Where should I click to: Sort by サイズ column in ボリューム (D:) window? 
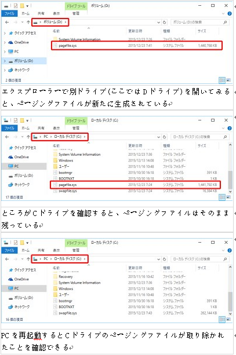202,31
